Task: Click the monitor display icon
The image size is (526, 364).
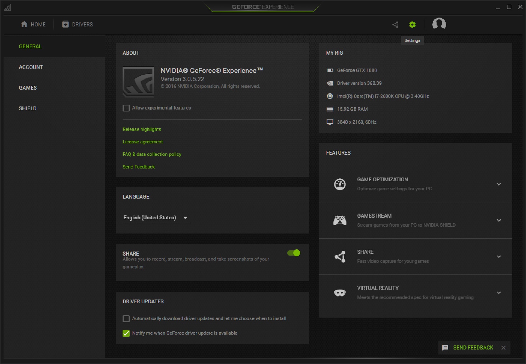Action: tap(330, 122)
